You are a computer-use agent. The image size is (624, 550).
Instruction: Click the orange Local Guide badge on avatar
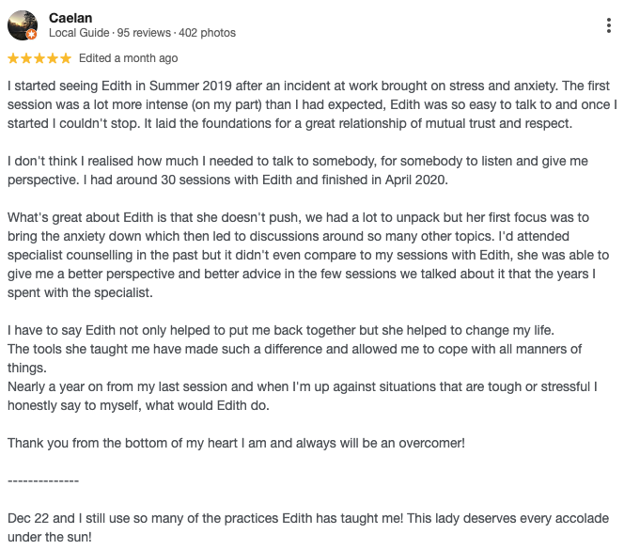(32, 36)
